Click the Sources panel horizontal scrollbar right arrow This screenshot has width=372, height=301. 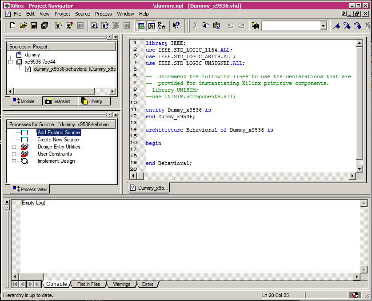coord(112,91)
